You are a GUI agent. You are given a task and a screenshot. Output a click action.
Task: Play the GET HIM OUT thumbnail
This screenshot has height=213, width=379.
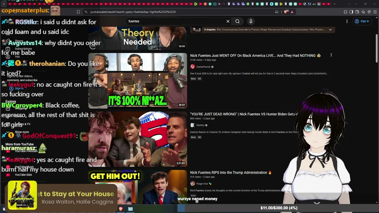click(x=138, y=187)
